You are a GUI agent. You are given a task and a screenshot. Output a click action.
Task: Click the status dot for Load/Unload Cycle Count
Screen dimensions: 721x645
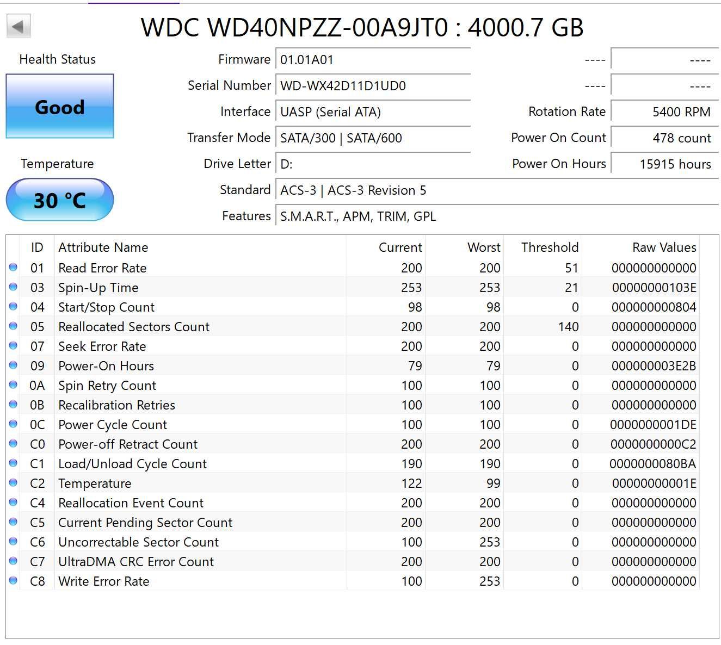click(13, 463)
